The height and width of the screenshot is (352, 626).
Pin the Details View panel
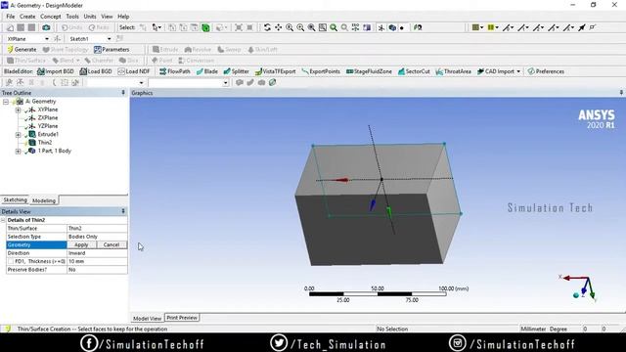pyautogui.click(x=123, y=211)
